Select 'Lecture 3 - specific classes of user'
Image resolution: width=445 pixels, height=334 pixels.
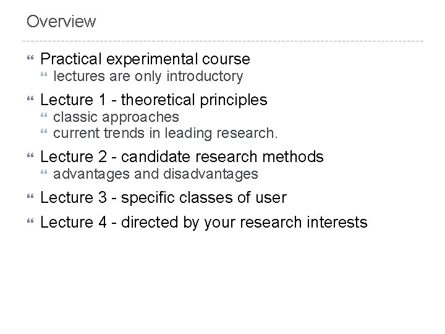tap(163, 198)
